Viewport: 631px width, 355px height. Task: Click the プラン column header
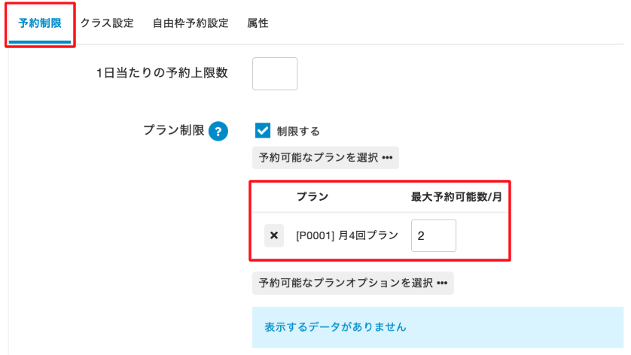312,197
